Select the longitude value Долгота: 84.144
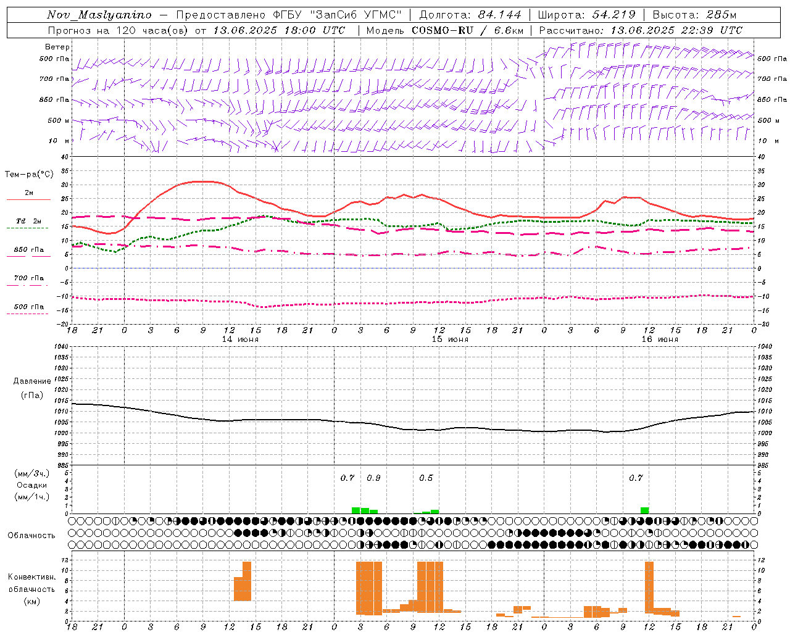This screenshot has width=790, height=632. 470,15
